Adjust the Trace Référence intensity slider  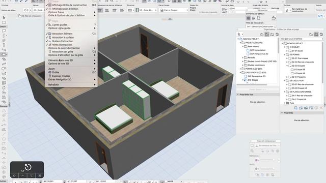[x=267, y=160]
